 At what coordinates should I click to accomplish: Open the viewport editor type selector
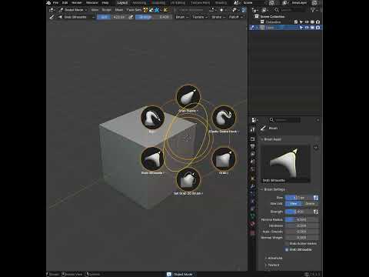tap(52, 10)
